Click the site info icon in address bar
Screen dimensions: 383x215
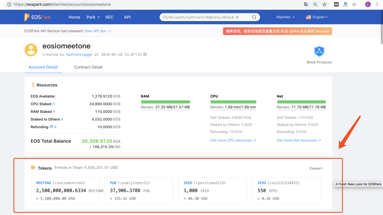pyautogui.click(x=9, y=4)
